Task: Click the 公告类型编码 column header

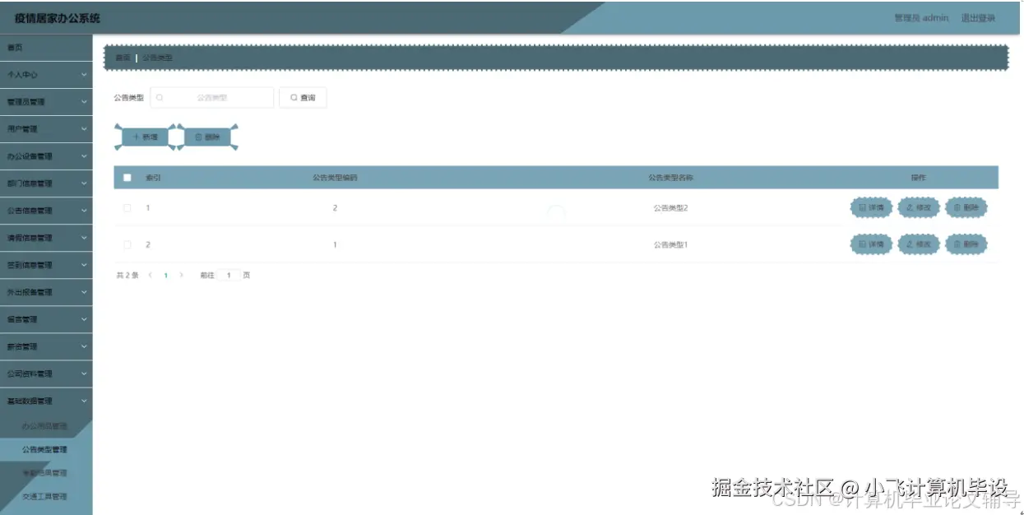Action: 335,178
